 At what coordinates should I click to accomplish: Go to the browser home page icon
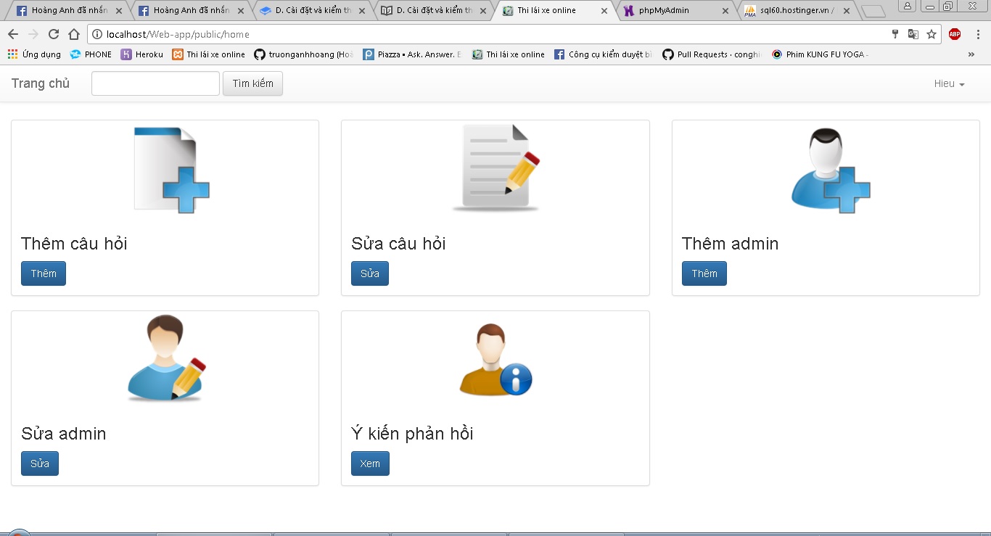[x=74, y=34]
